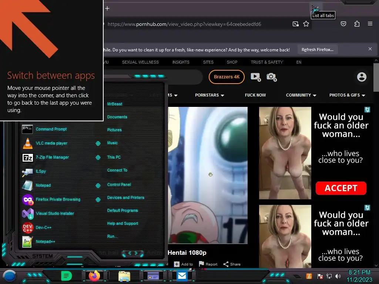Launch Command Prompt from Start menu
Viewport: 379px width, 284px height.
pos(51,129)
